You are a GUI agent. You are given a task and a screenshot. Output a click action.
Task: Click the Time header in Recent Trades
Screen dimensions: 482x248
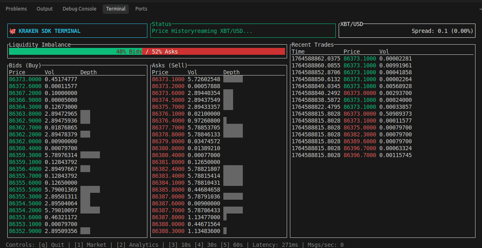click(298, 52)
